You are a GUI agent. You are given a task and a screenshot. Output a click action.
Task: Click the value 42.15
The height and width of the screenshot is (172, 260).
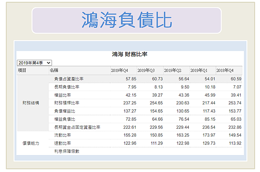pyautogui.click(x=131, y=95)
